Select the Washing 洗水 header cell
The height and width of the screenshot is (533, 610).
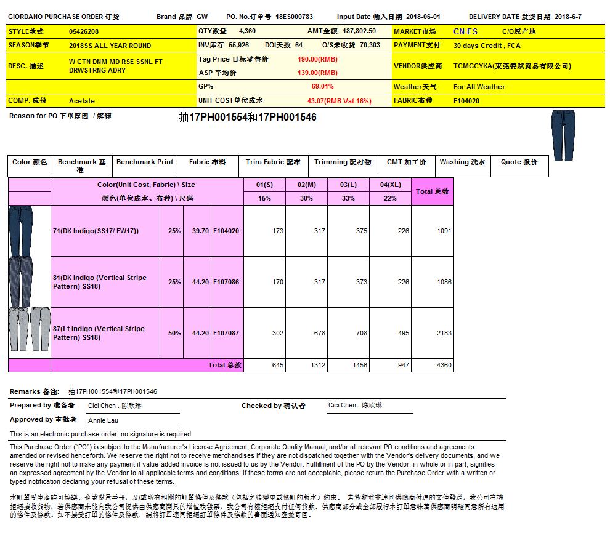(462, 162)
